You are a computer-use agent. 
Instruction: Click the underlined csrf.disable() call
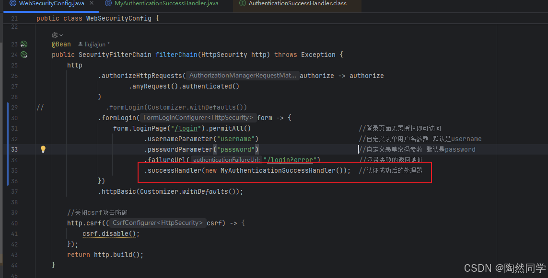(107, 233)
